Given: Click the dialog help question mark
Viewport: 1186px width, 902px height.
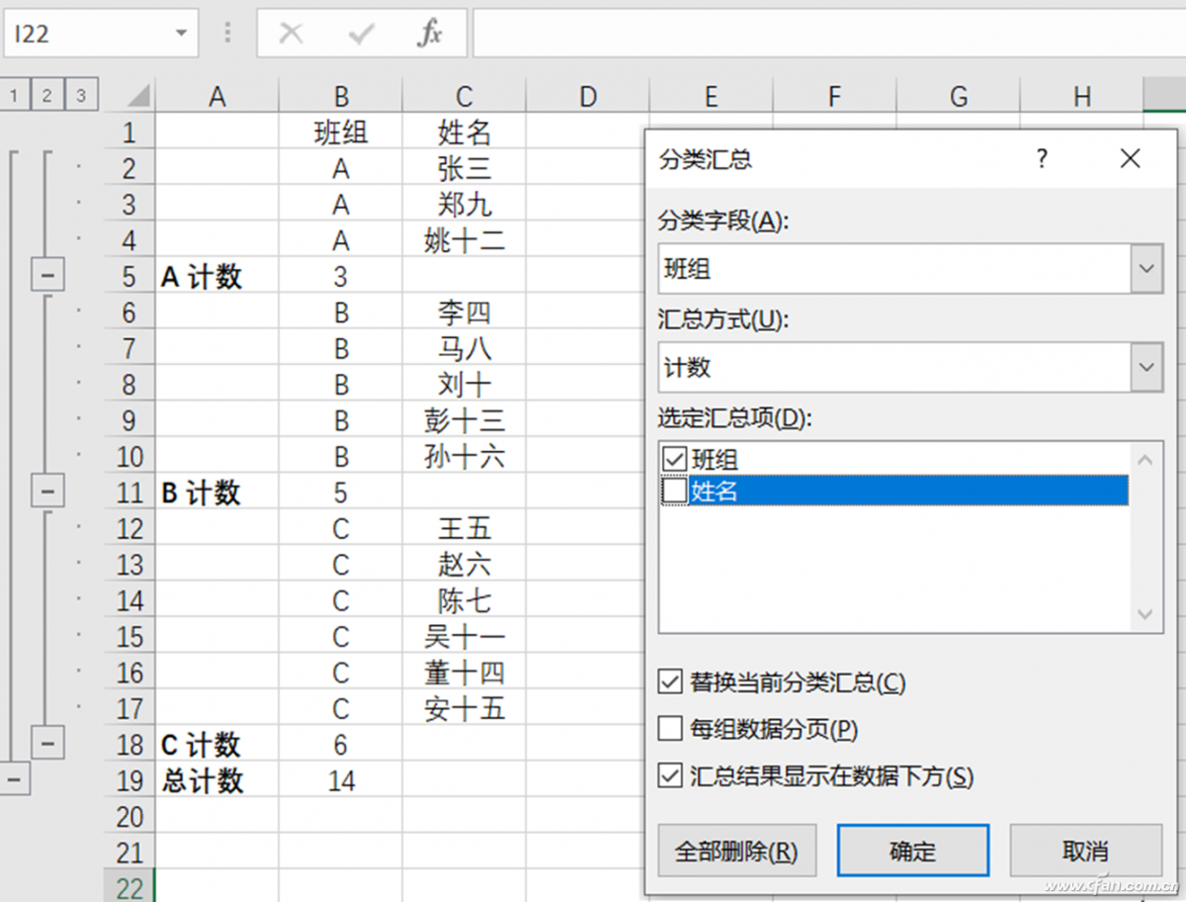Looking at the screenshot, I should click(1042, 157).
